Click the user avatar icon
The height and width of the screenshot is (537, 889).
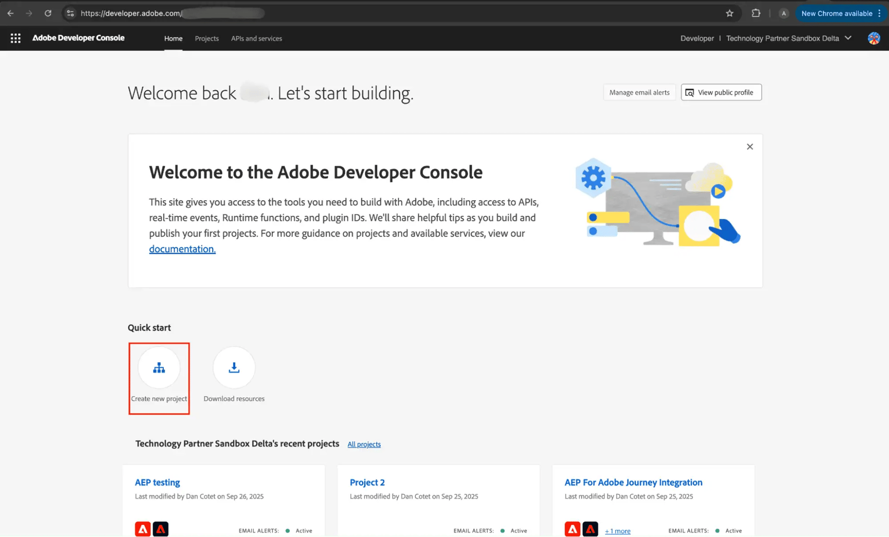tap(873, 38)
